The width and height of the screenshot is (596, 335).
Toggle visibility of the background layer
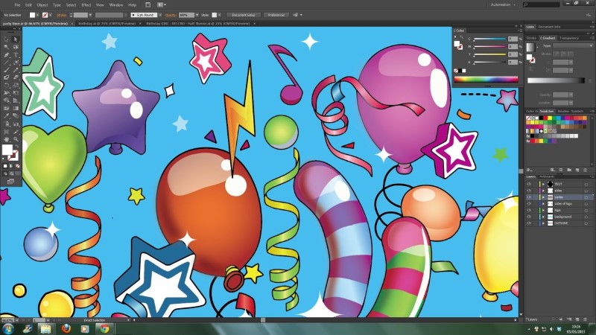529,216
